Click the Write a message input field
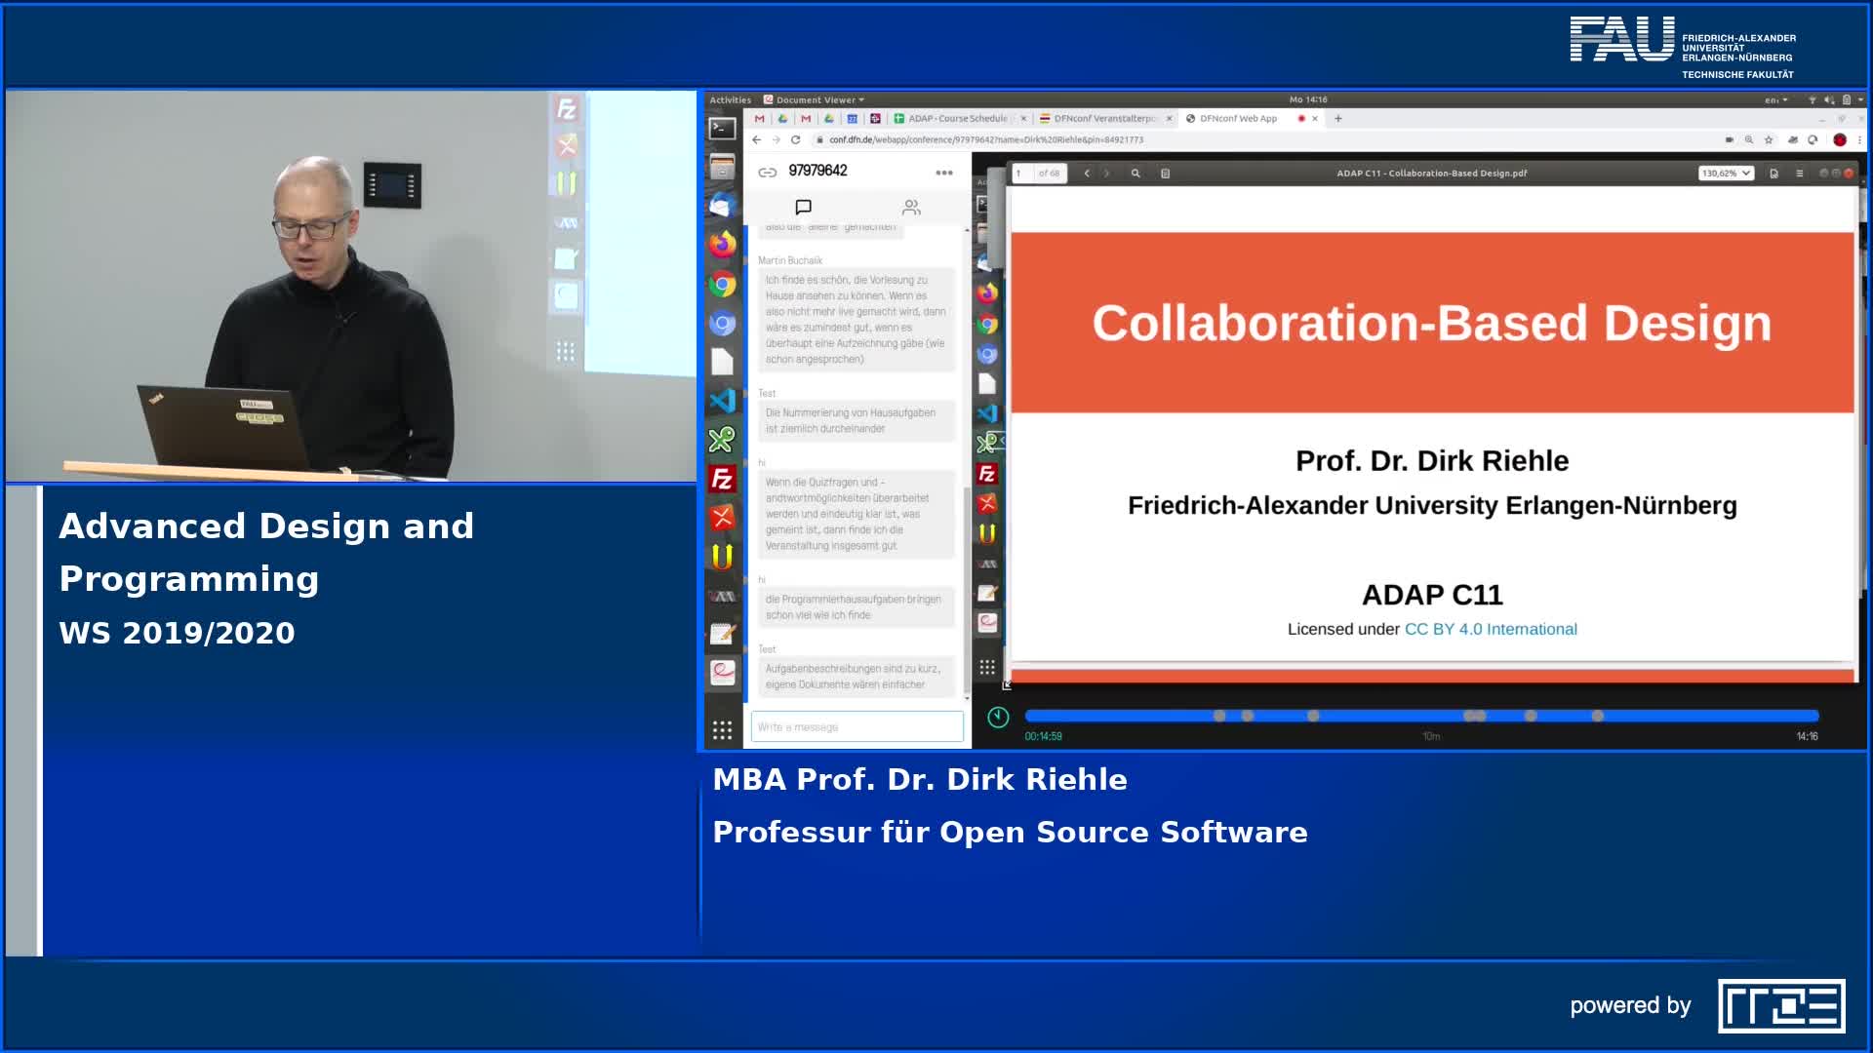 [x=857, y=727]
